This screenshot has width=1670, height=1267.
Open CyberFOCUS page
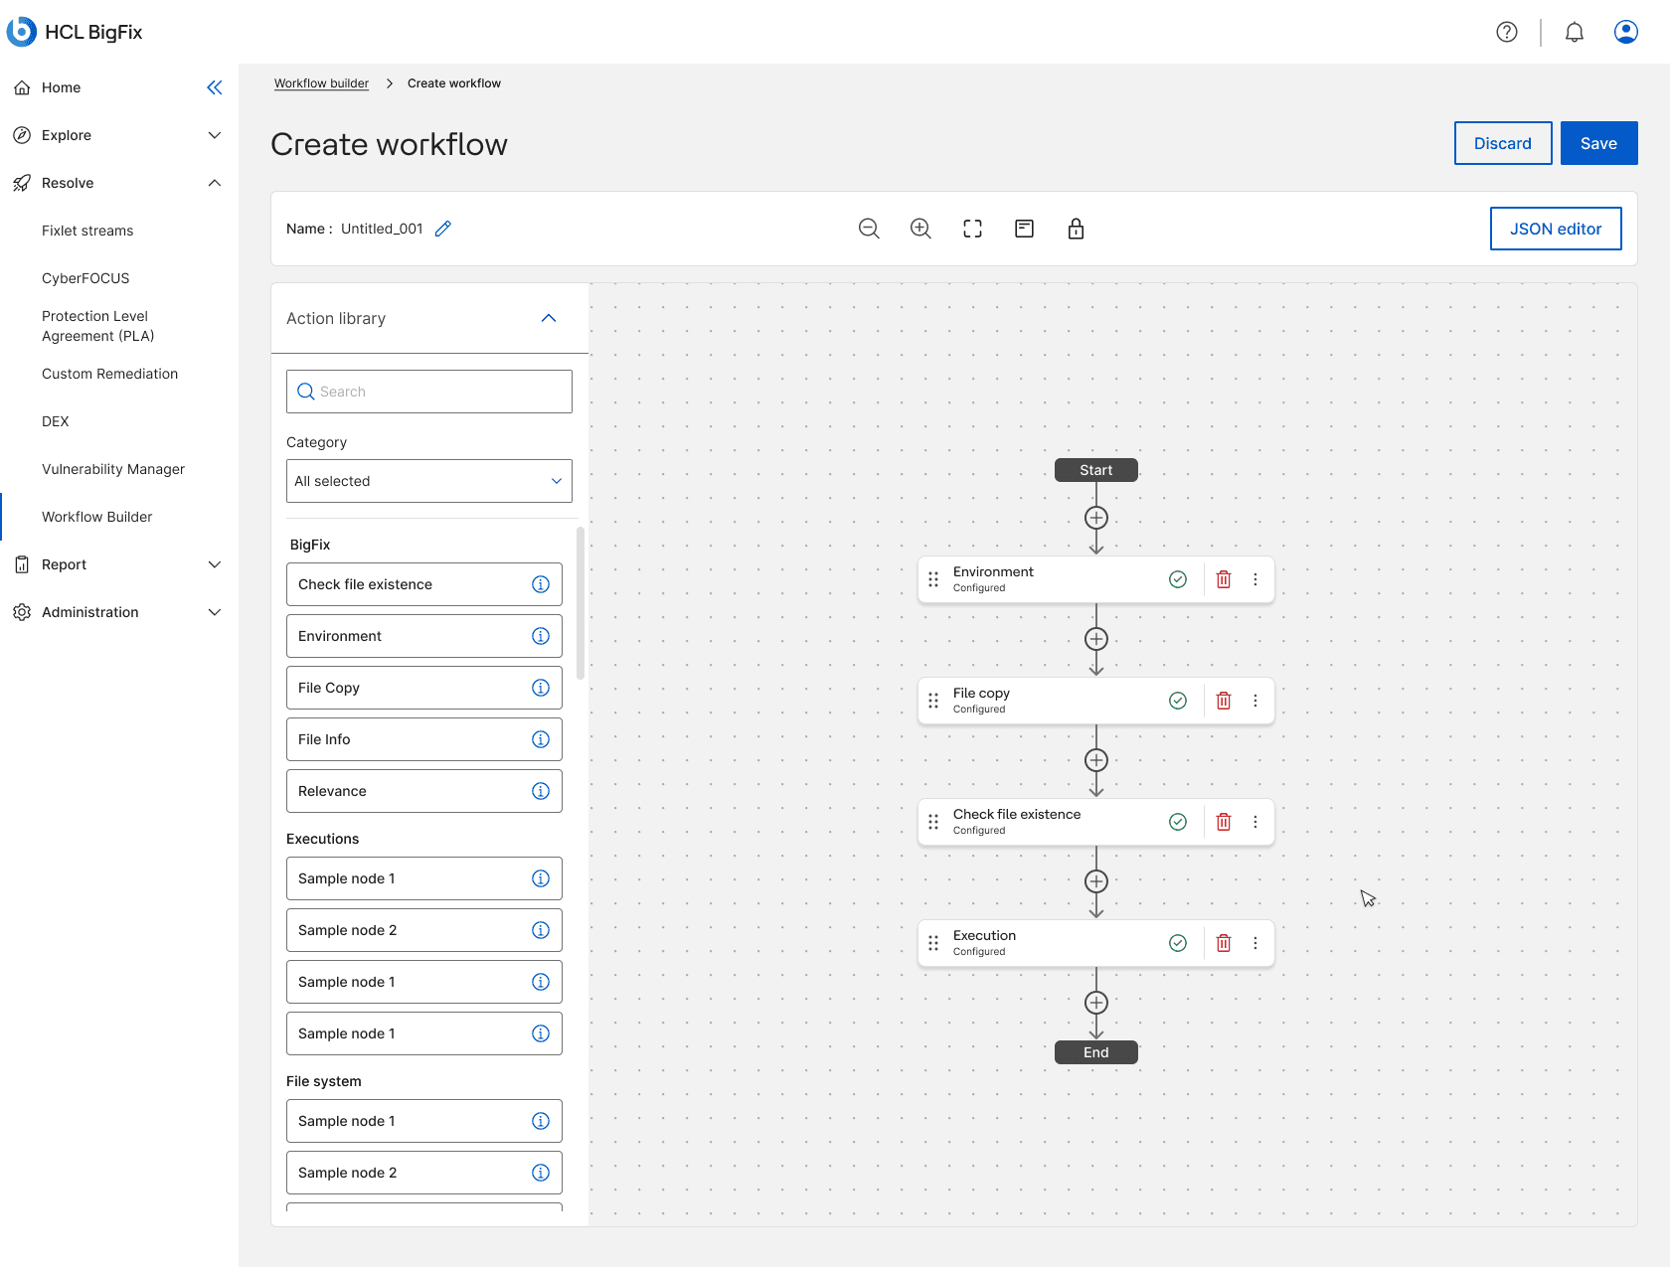pyautogui.click(x=85, y=278)
